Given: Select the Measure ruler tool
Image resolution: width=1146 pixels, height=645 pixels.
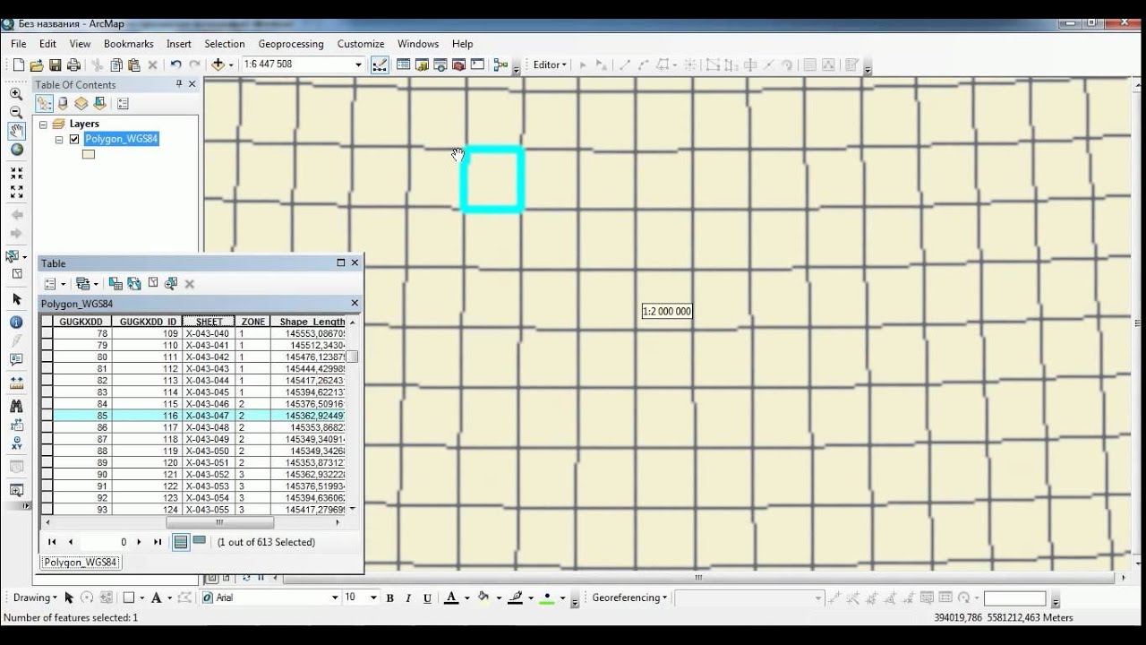Looking at the screenshot, I should click(16, 384).
